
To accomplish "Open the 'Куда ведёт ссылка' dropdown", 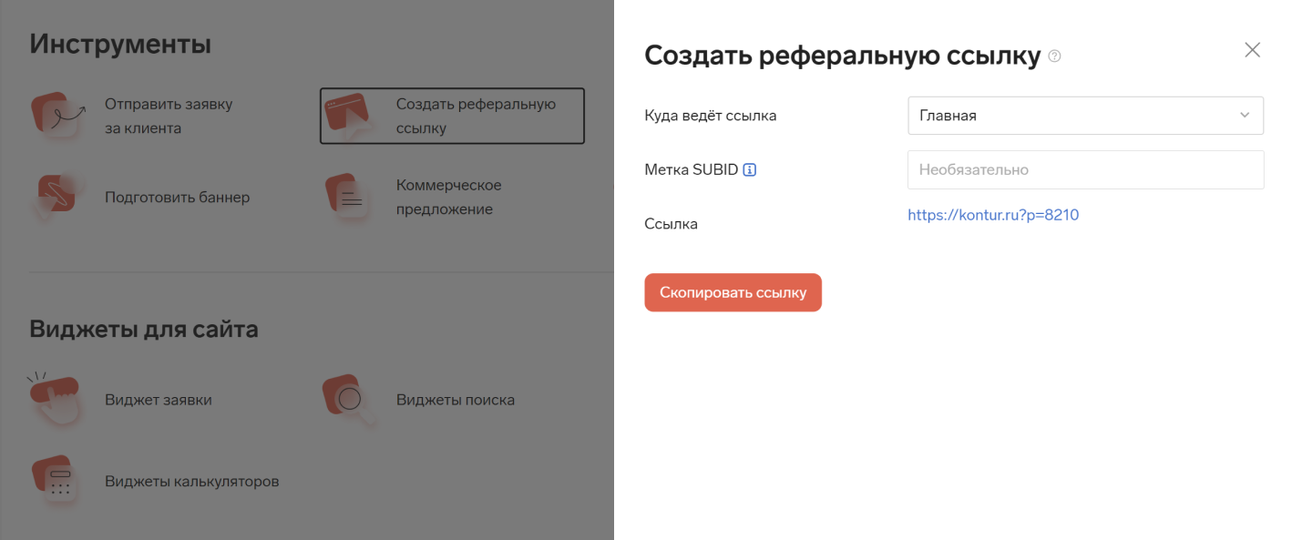I will click(x=1085, y=116).
